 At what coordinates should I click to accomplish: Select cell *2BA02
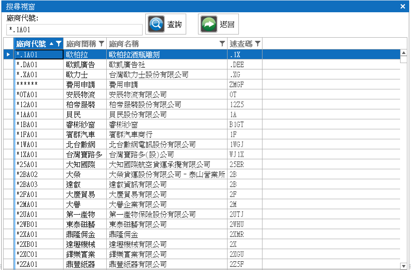tap(39, 174)
